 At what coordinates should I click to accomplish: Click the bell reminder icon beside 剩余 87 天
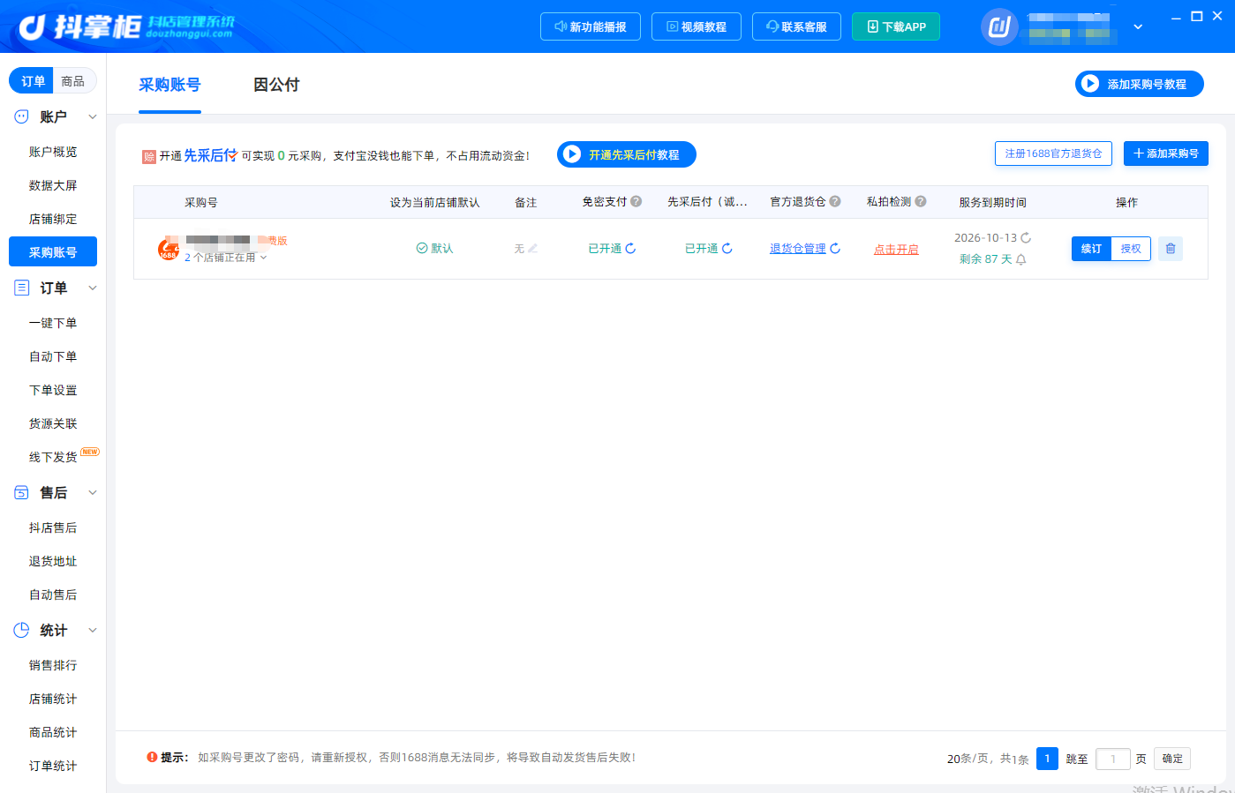point(1021,259)
